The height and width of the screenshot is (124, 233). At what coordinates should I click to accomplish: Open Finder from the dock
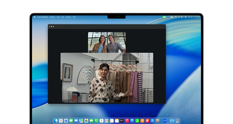tap(56, 121)
